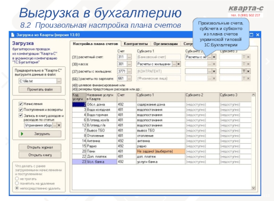Image resolution: width=274 pixels, height=201 pixels.
Task: Click the Расчеты с жильцами Субконто 1 field
Action: pyautogui.click(x=154, y=64)
